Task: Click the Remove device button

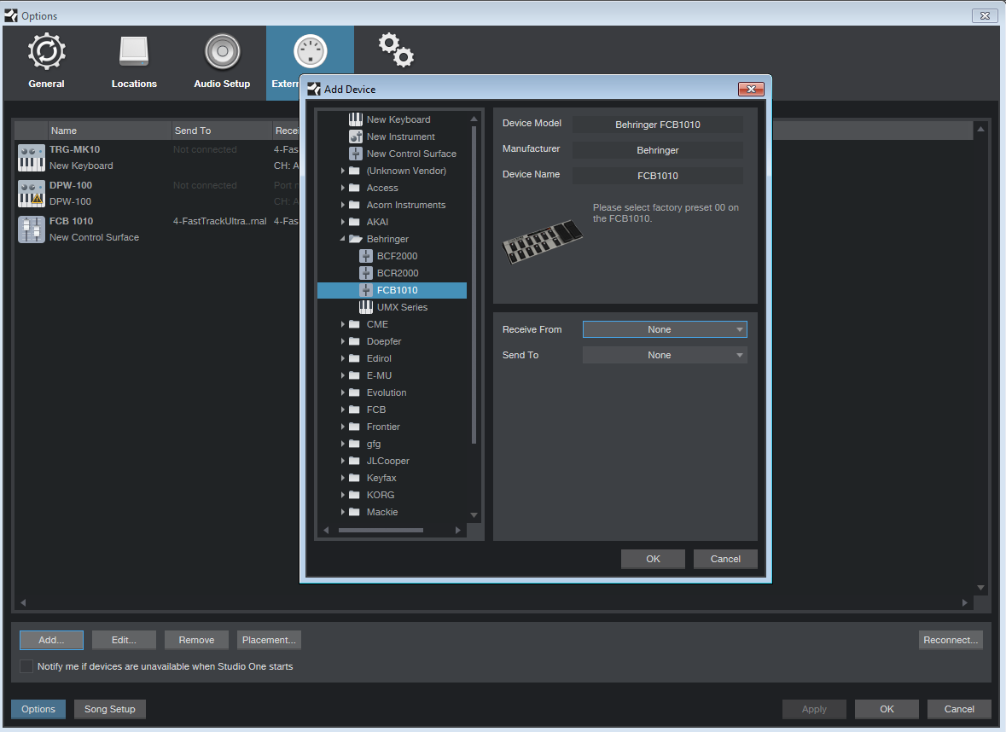Action: coord(196,640)
